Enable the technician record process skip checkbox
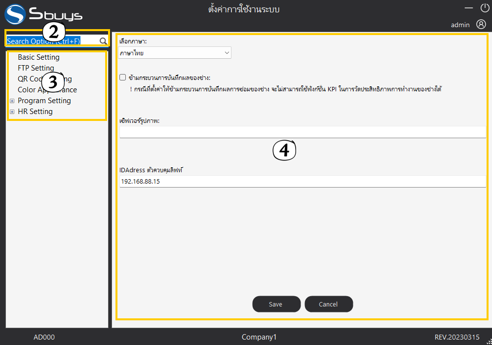The height and width of the screenshot is (345, 492). coord(122,77)
